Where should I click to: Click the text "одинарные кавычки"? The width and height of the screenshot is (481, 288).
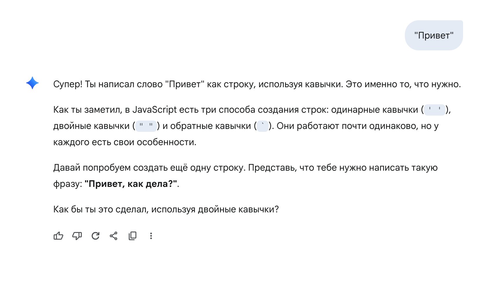click(x=375, y=110)
